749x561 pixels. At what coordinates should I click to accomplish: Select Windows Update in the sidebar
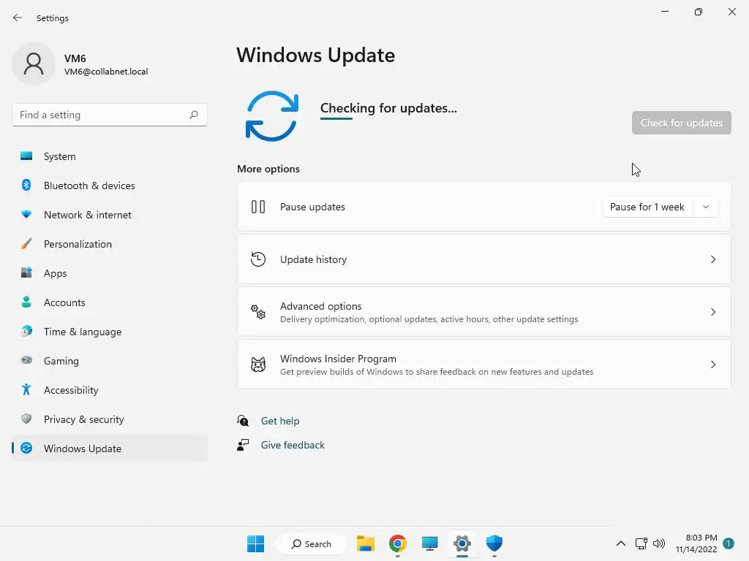coord(110,448)
